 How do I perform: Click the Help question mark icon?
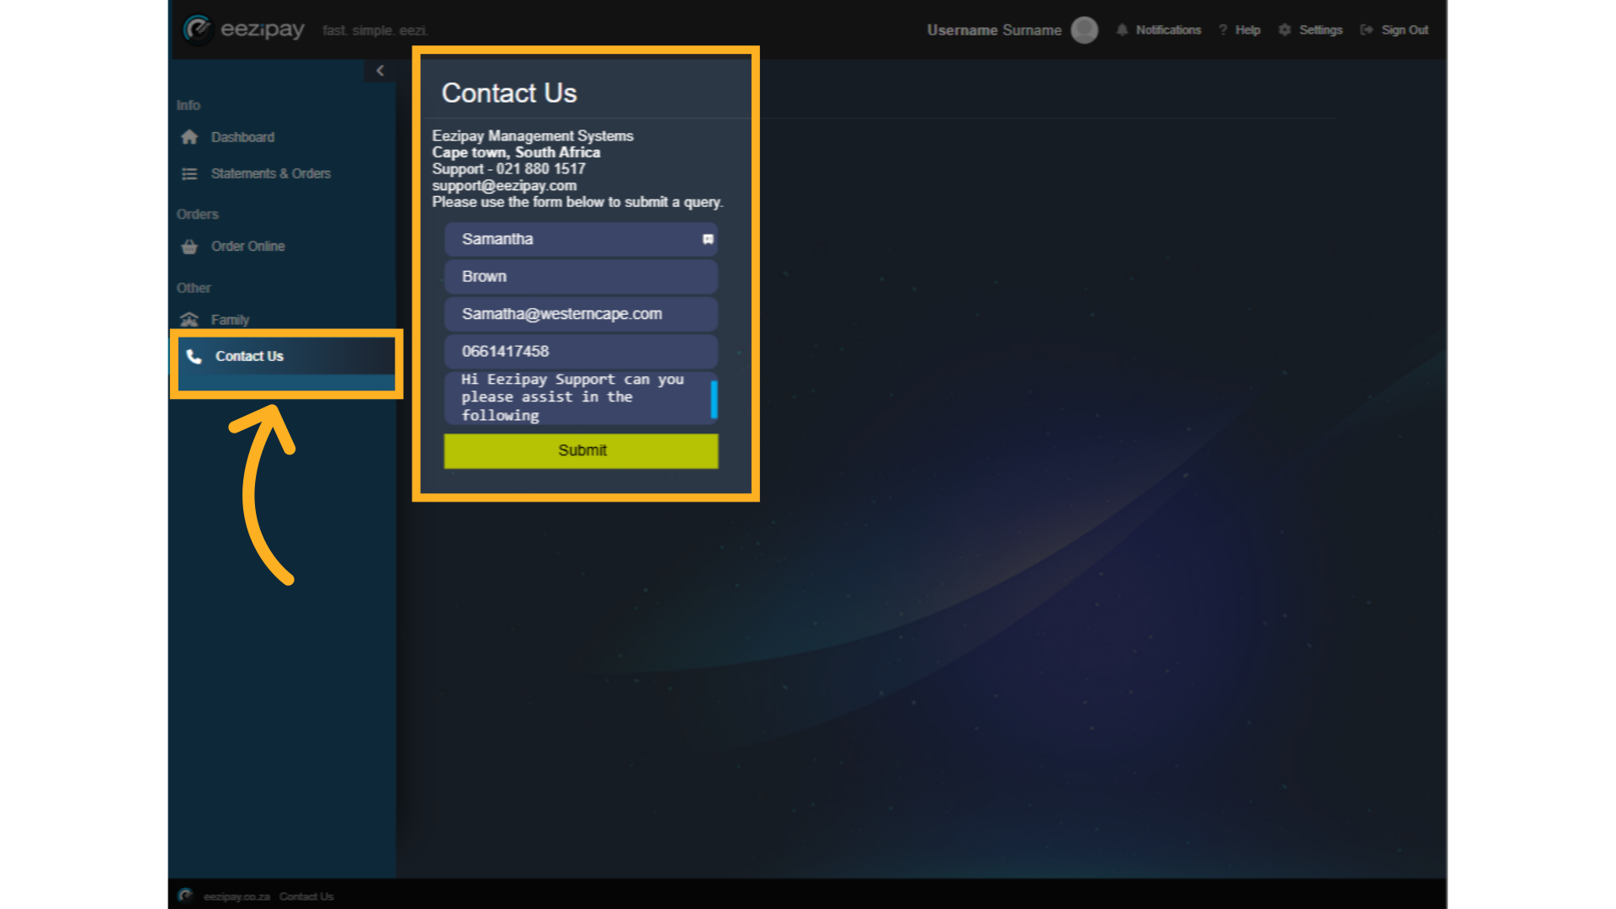[1223, 30]
